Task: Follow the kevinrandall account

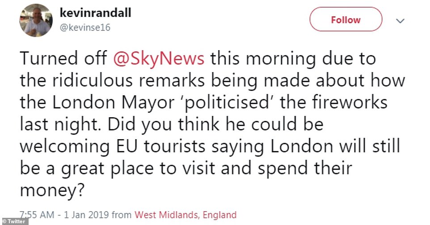Action: 346,20
